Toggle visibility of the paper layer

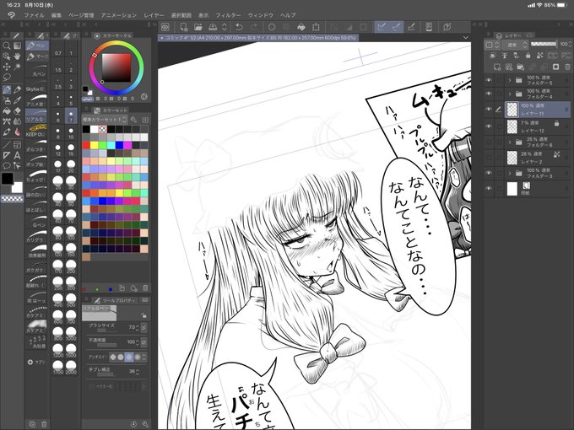tap(488, 189)
